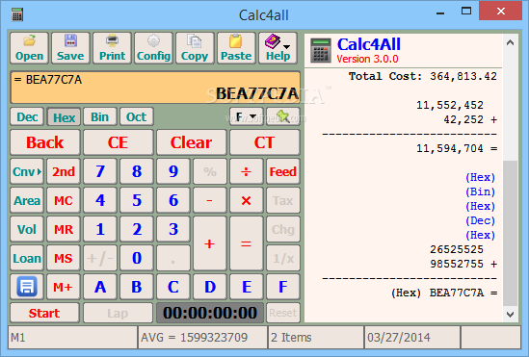
Task: Click the M+ memory add key
Action: click(x=64, y=287)
